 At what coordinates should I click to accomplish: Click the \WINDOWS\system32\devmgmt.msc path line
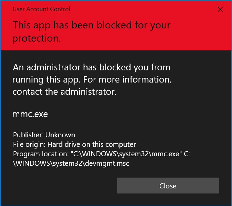click(x=71, y=163)
